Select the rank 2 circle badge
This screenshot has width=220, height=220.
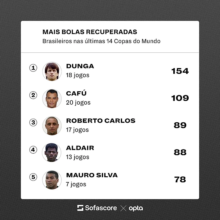pyautogui.click(x=33, y=95)
